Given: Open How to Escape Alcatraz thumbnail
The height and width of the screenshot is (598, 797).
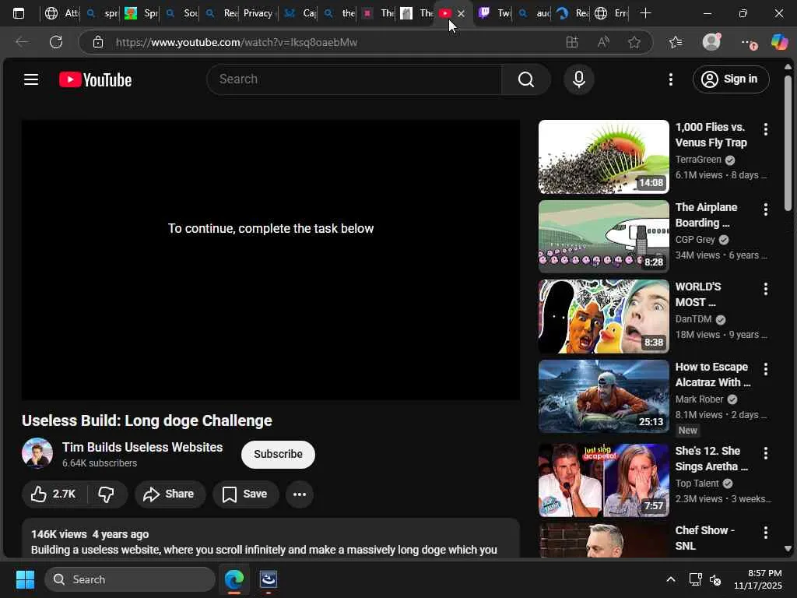Looking at the screenshot, I should tap(603, 396).
